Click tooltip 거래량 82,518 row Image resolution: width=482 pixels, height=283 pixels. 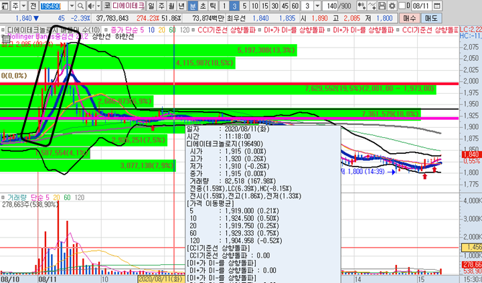[233, 181]
